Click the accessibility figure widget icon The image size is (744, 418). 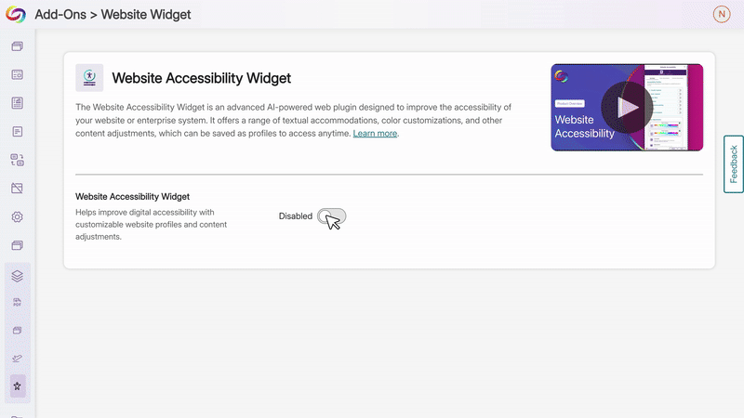(89, 78)
